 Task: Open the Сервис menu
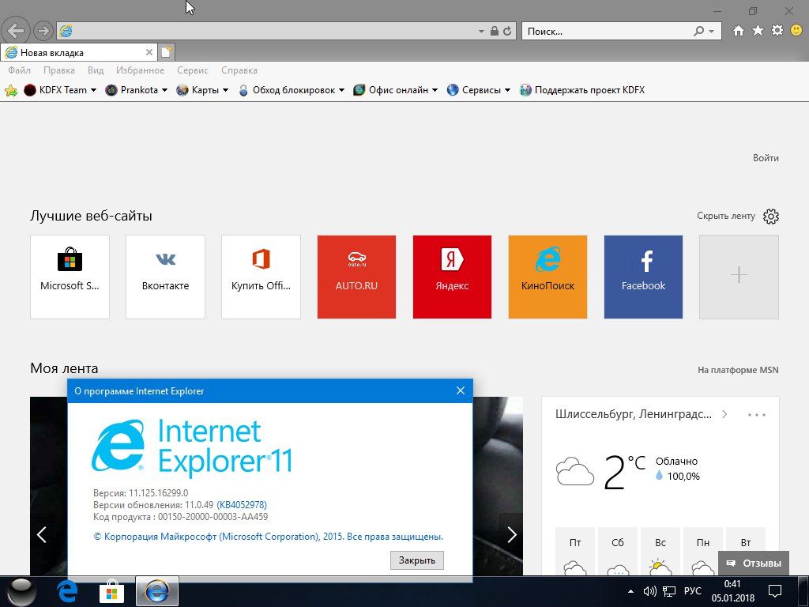coord(193,70)
